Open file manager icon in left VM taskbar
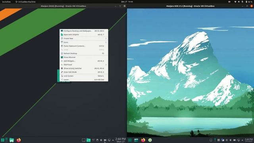Image resolution: width=254 pixels, height=143 pixels. 12,140
